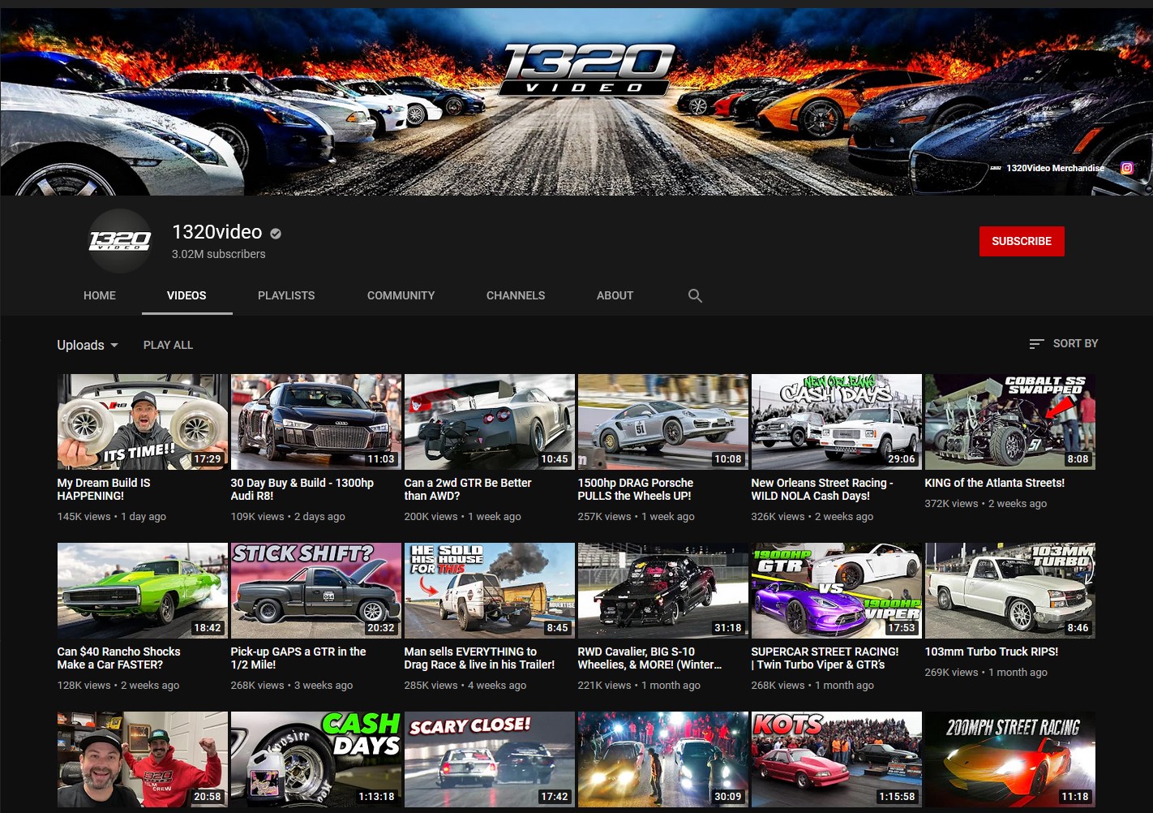This screenshot has height=813, width=1153.
Task: Play the 31:18 black Cavalier thumbnail
Action: pyautogui.click(x=663, y=591)
